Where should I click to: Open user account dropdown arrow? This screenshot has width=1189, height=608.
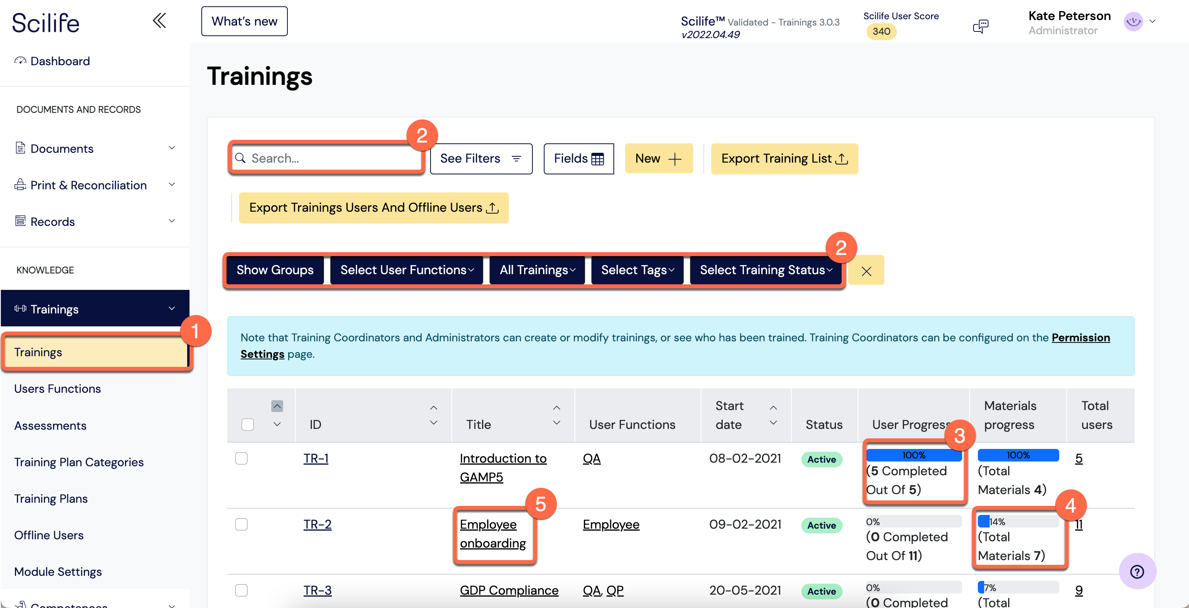(x=1152, y=21)
